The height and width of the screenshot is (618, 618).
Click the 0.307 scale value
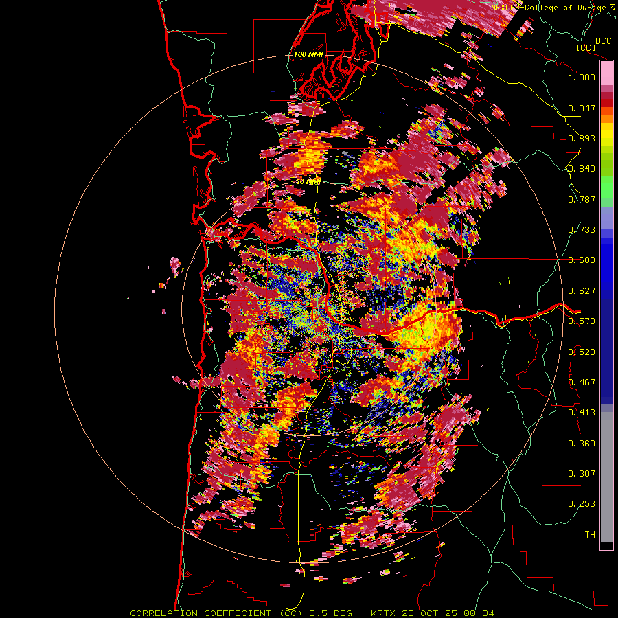coord(582,474)
